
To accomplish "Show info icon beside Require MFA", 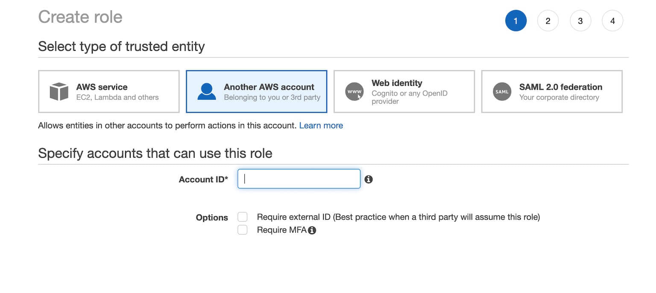I will coord(312,230).
